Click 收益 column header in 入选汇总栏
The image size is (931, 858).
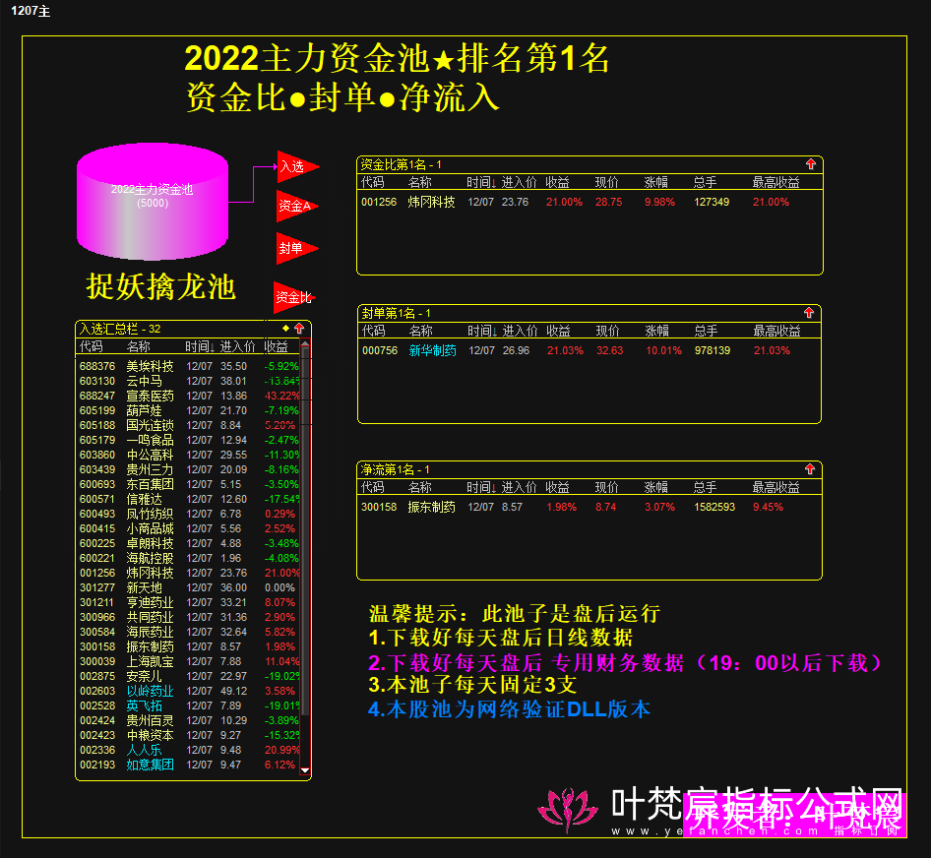click(x=277, y=346)
